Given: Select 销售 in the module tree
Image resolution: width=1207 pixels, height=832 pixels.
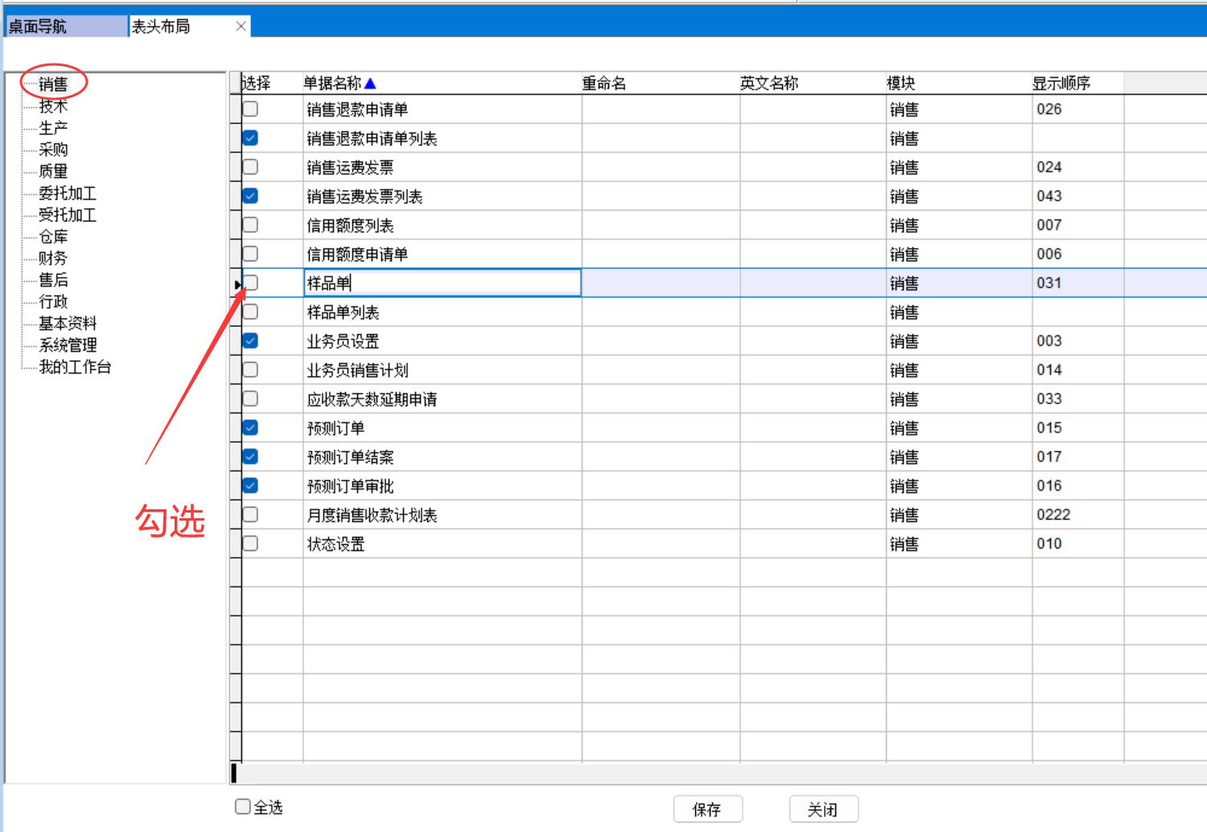Looking at the screenshot, I should [53, 84].
